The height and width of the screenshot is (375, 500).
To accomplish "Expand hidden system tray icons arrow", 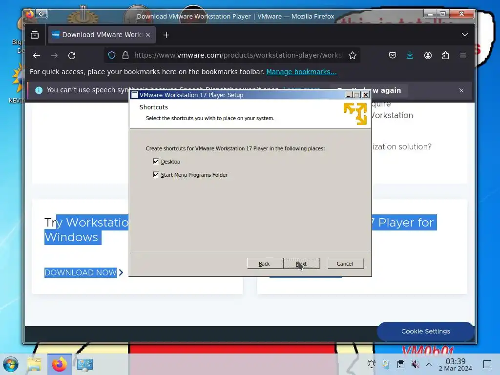I will (429, 364).
